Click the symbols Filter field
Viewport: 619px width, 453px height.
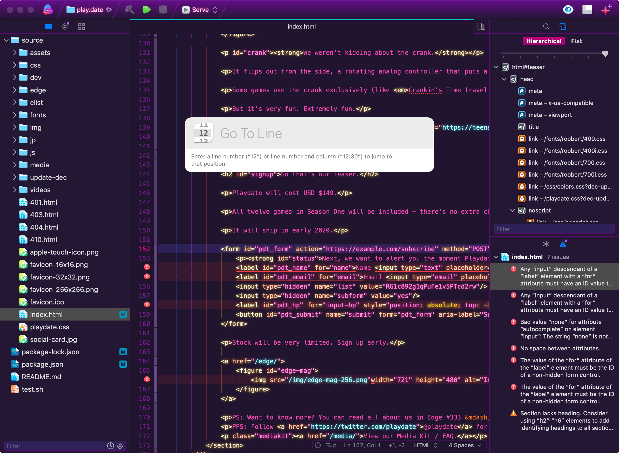click(554, 229)
